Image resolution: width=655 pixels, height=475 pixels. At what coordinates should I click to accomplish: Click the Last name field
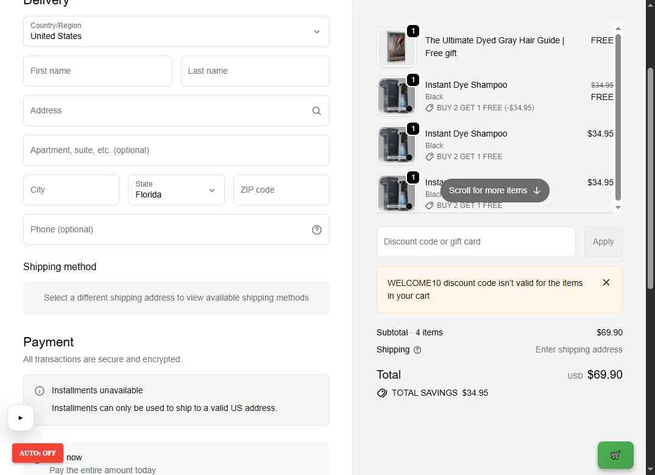255,71
